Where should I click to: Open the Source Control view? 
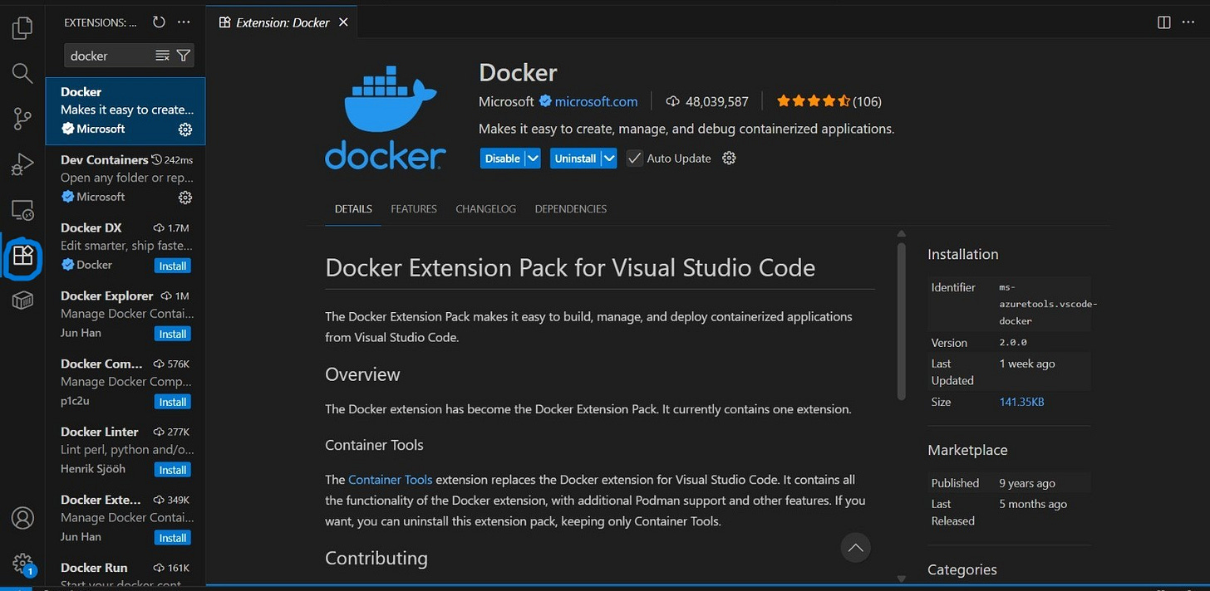[x=22, y=119]
